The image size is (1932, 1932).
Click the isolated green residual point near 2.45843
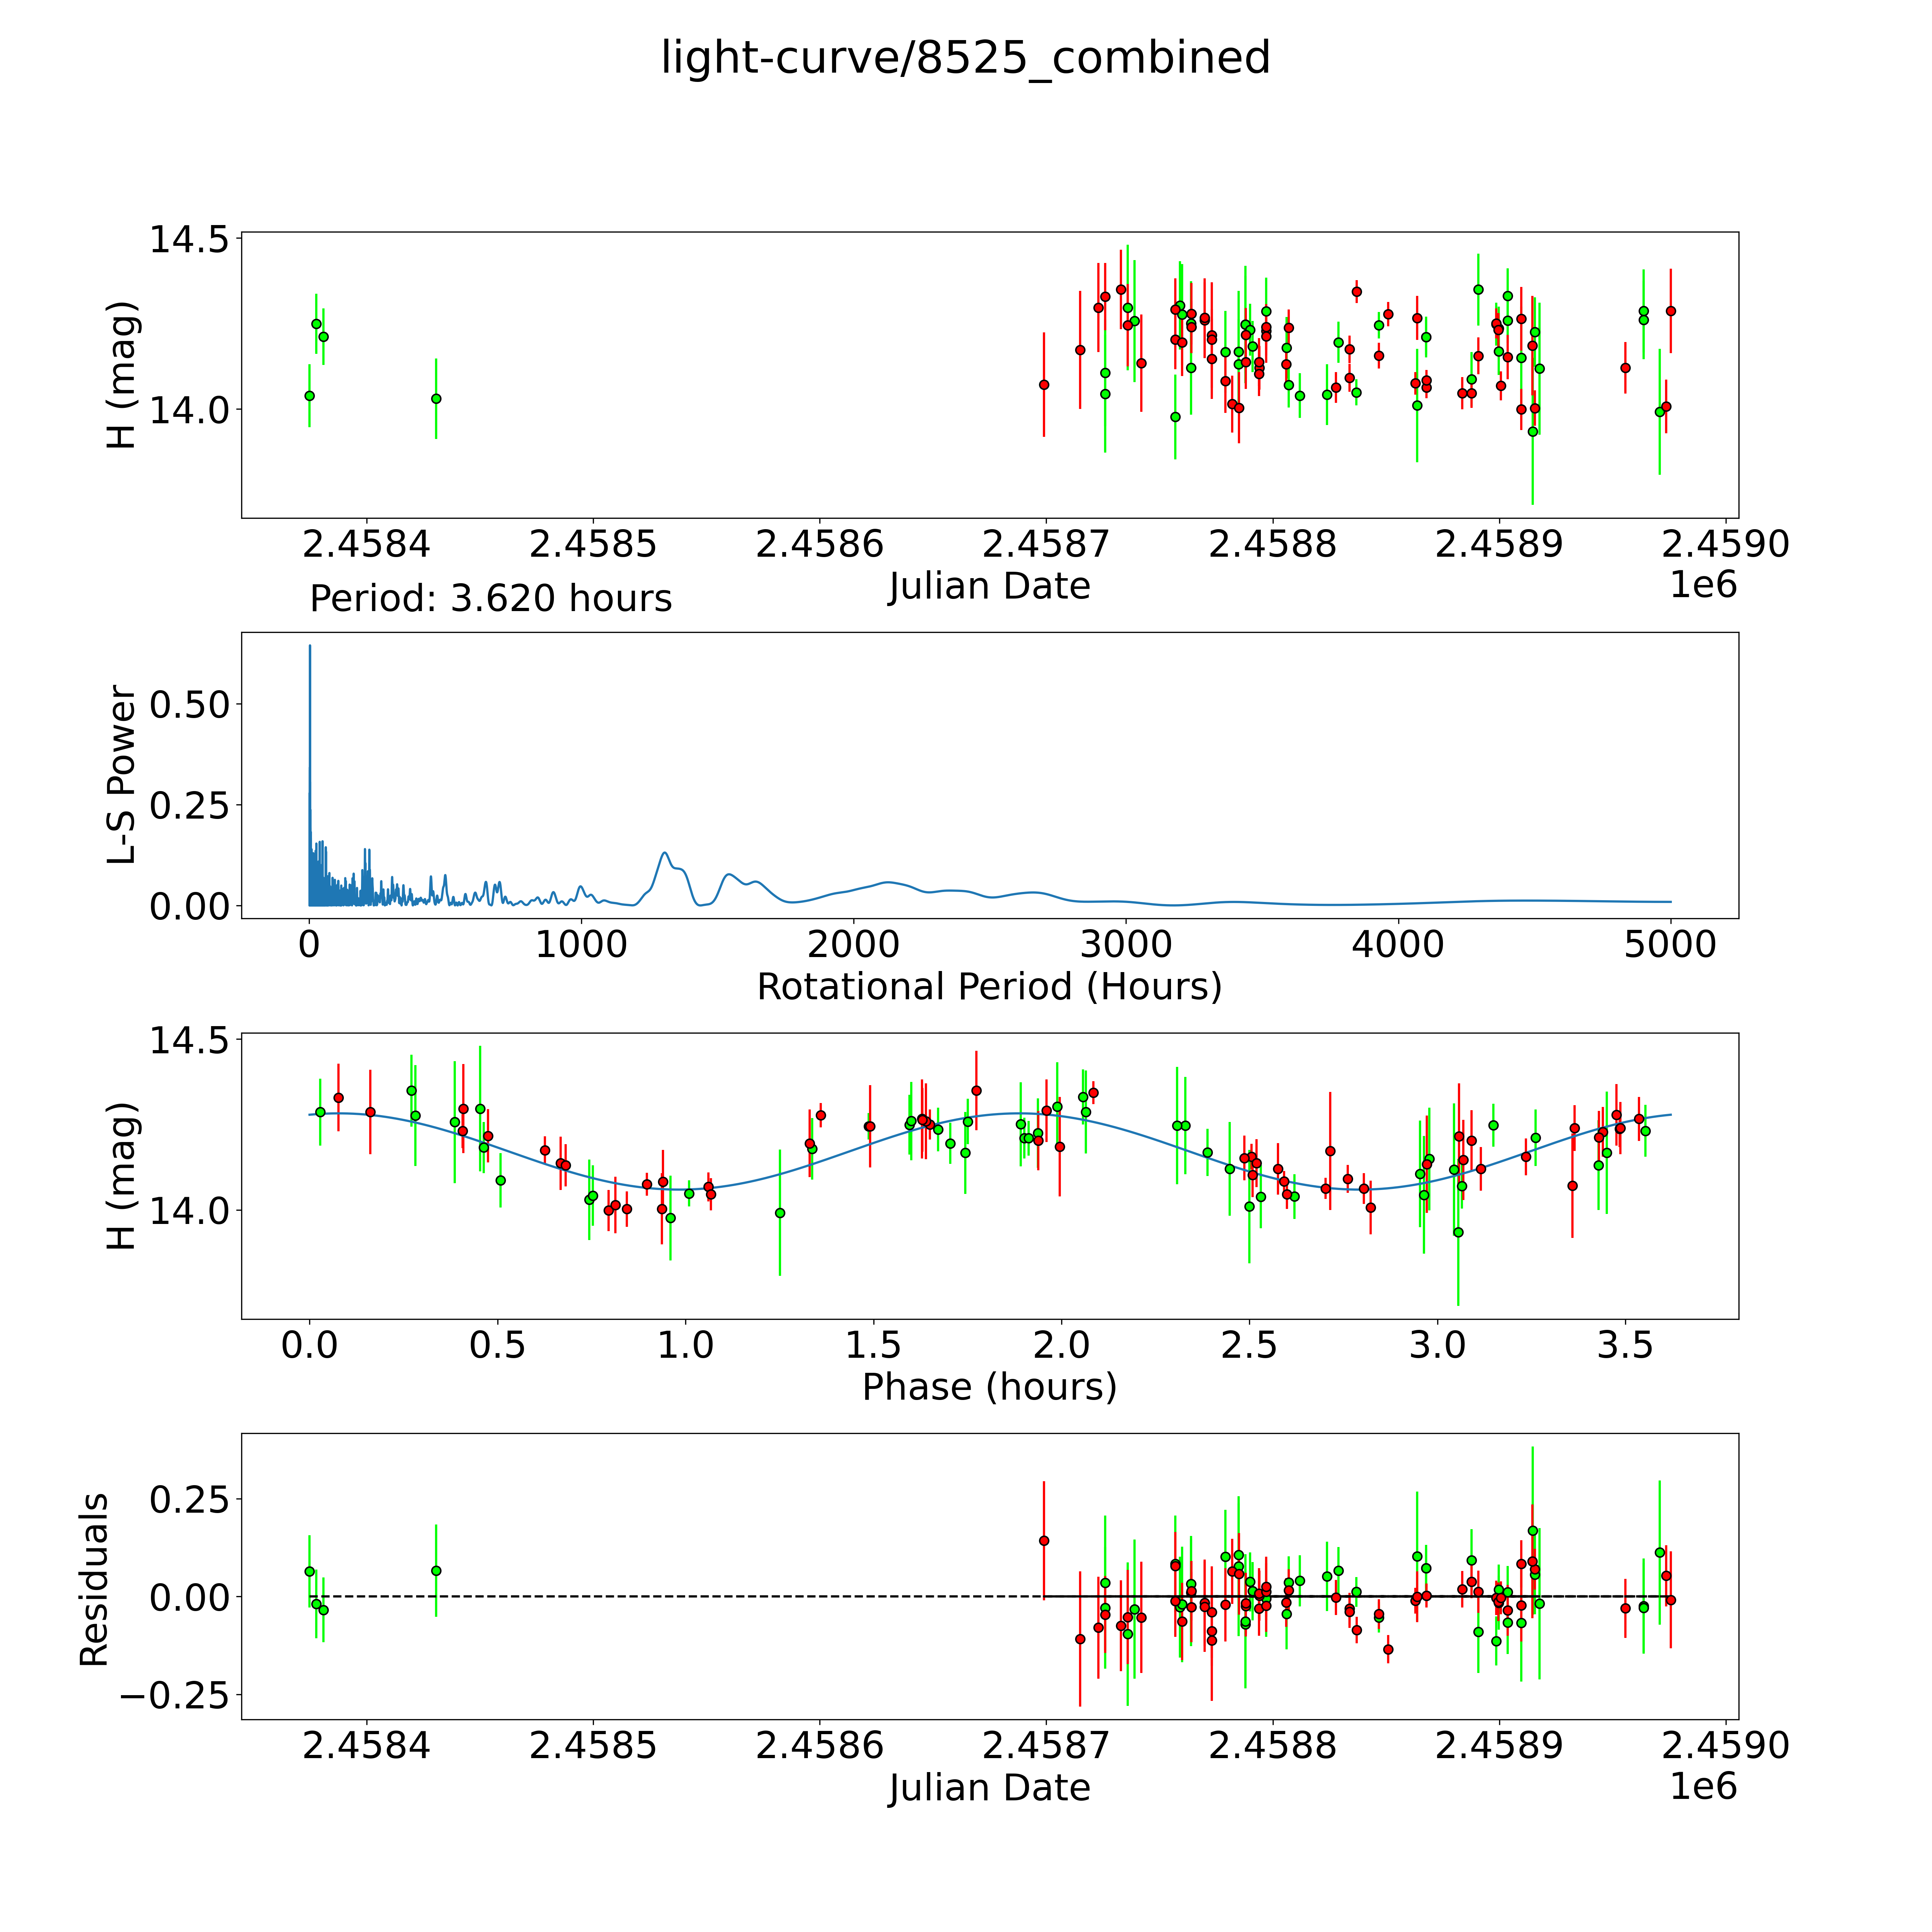[436, 1571]
